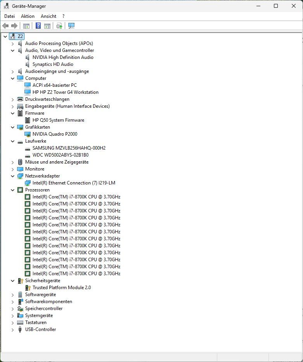Click the Geräte-Manager title bar app icon
This screenshot has height=362, width=303.
pyautogui.click(x=6, y=6)
